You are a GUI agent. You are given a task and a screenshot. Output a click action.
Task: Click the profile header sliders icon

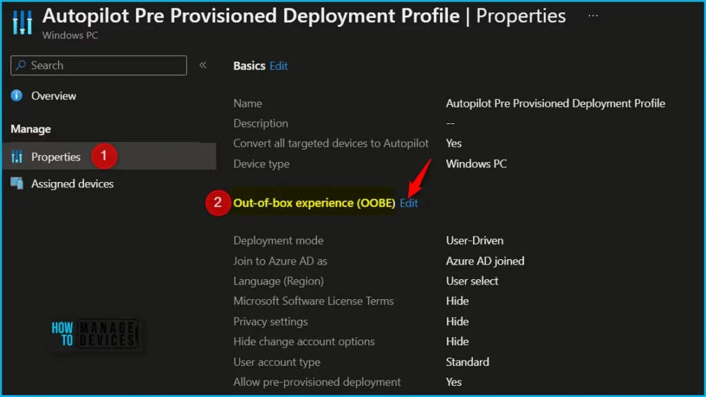coord(22,21)
